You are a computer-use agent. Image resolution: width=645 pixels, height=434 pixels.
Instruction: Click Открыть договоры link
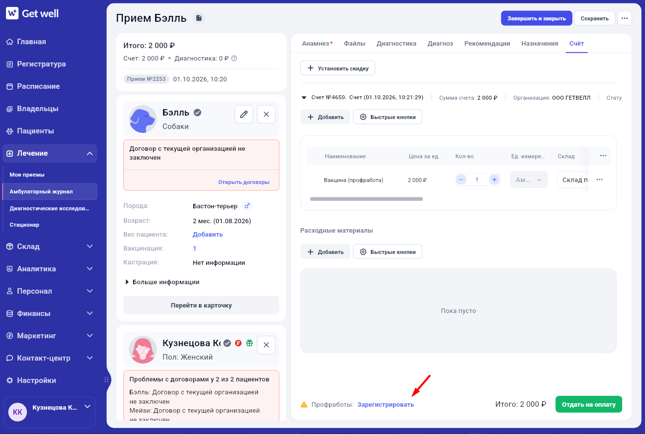click(x=243, y=182)
